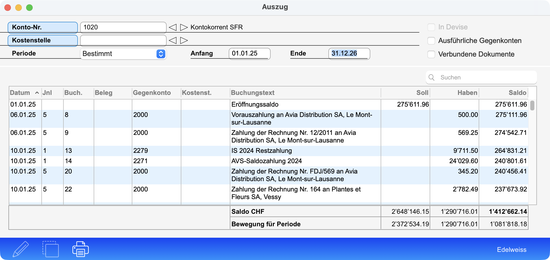Click the pencil edit icon

(21, 249)
